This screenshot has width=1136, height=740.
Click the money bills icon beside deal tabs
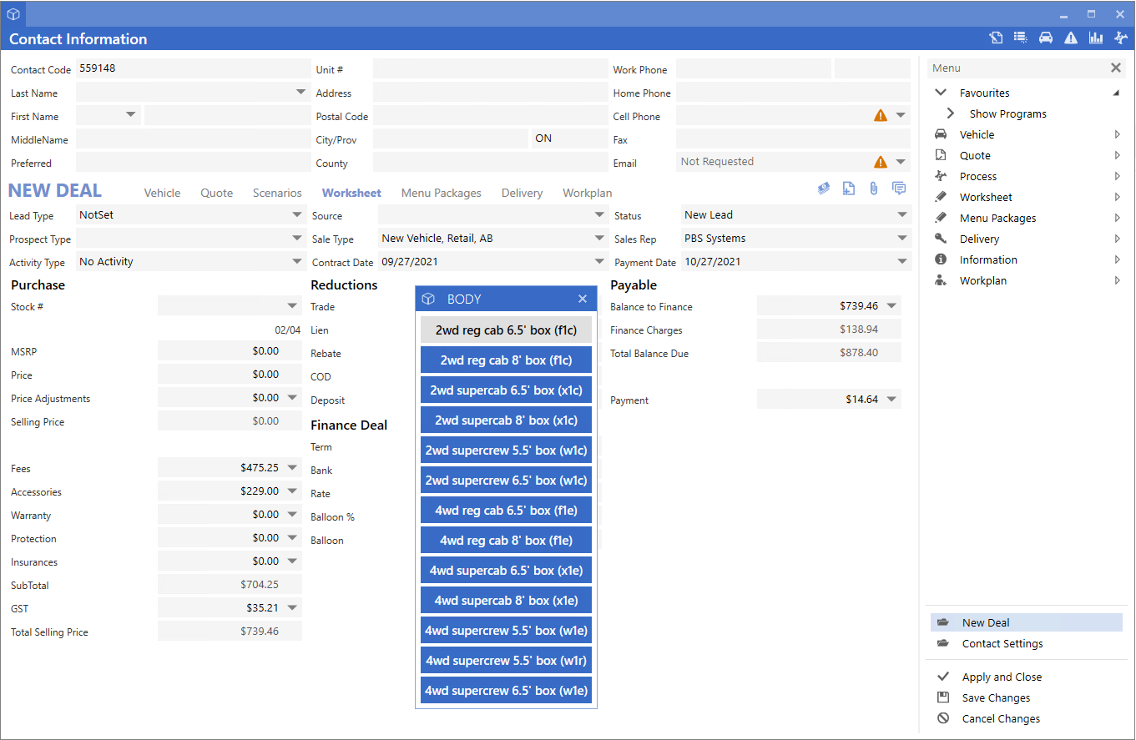[824, 189]
